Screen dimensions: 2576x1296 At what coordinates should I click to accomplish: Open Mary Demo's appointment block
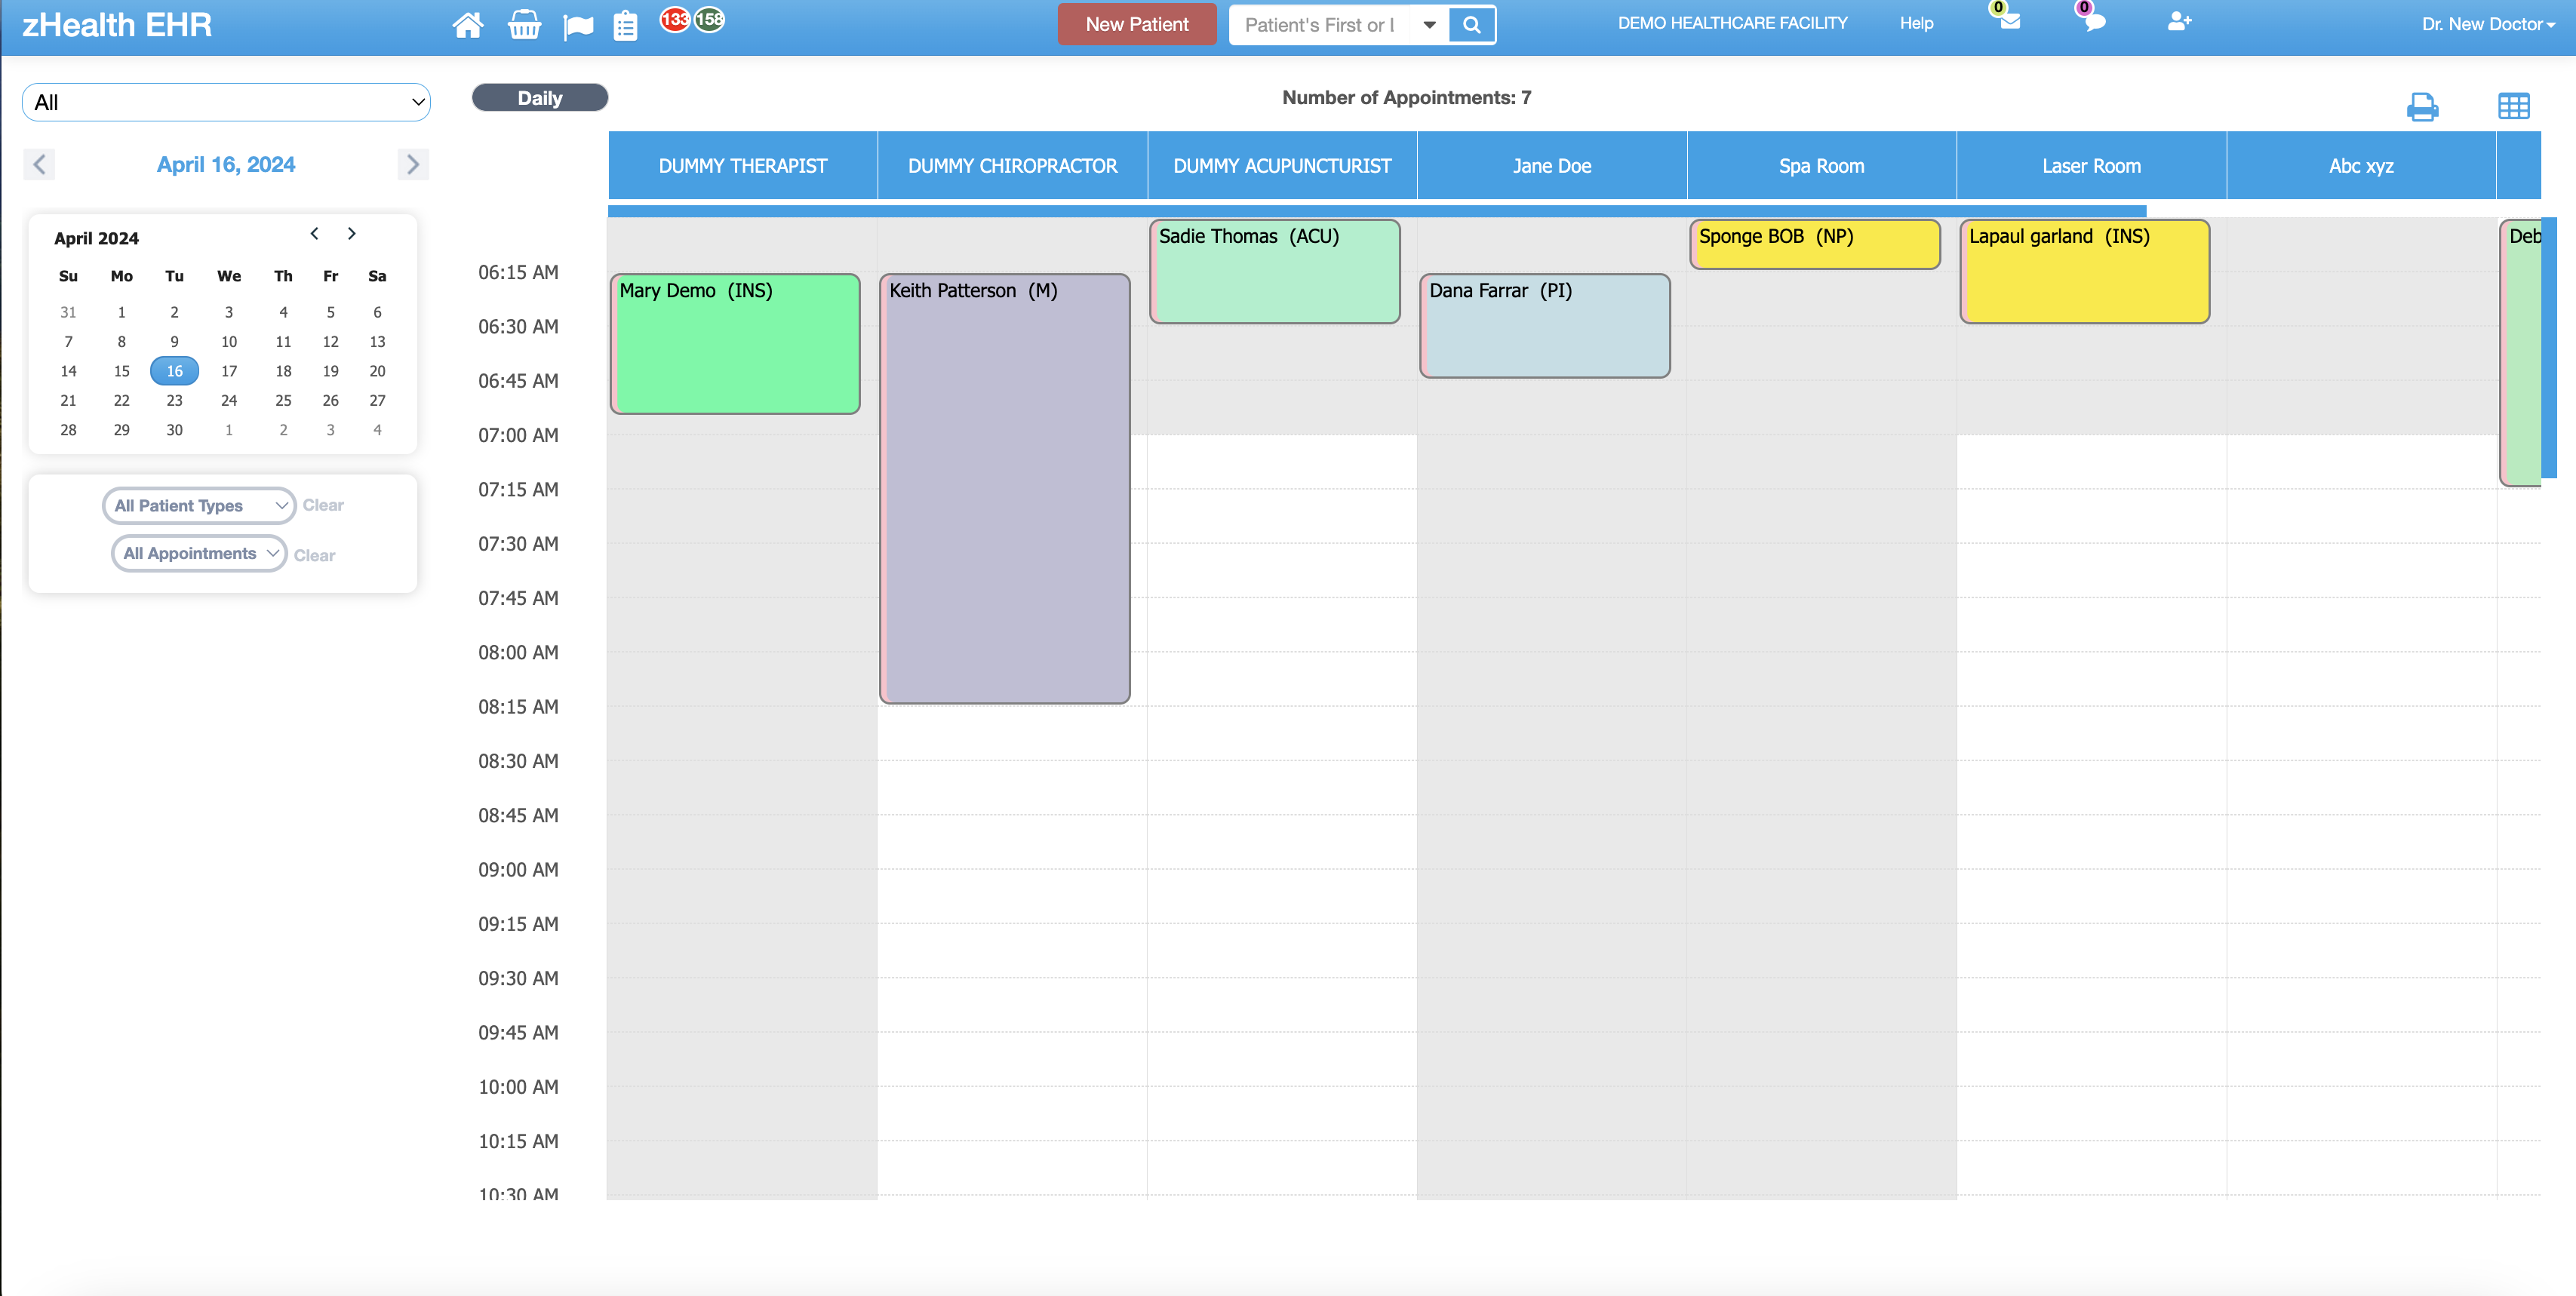[735, 345]
